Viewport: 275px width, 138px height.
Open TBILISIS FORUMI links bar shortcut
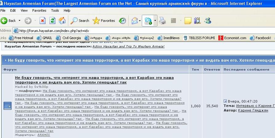pos(199,38)
